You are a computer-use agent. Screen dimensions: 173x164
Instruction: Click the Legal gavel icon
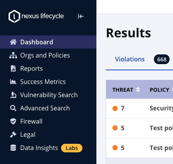tap(13, 134)
